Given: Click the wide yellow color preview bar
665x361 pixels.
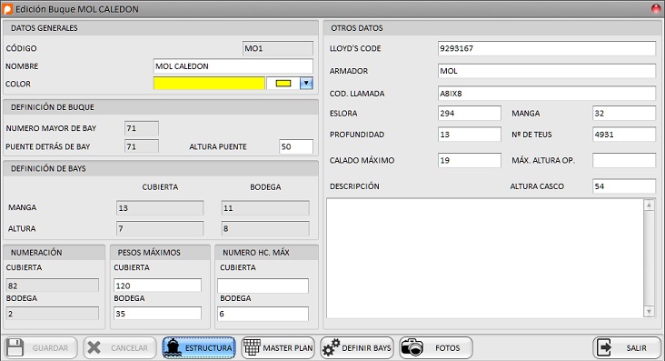Looking at the screenshot, I should pos(209,84).
